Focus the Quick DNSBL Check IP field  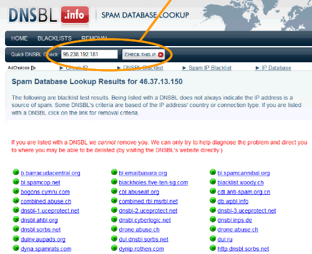pos(89,54)
